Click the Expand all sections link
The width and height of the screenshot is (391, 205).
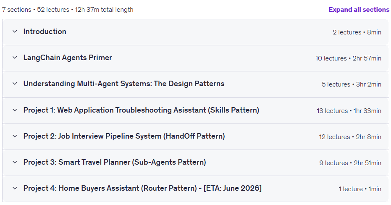(359, 10)
